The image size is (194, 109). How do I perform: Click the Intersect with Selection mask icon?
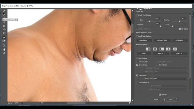[x=168, y=49]
